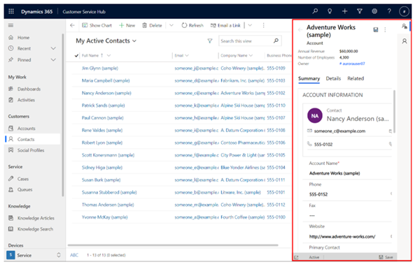Click the ABC jump bar link
420x269 pixels.
tap(74, 255)
